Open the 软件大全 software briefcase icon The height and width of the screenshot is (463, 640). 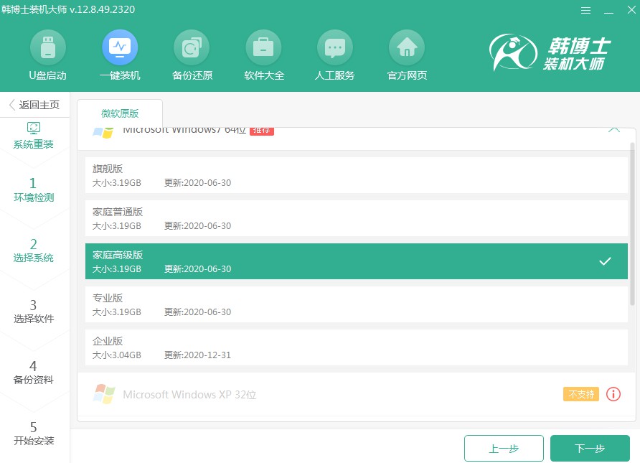263,47
